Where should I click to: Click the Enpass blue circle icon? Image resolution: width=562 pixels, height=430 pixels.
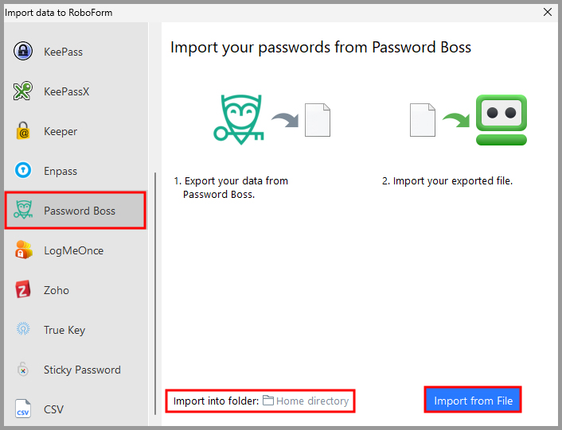[23, 171]
